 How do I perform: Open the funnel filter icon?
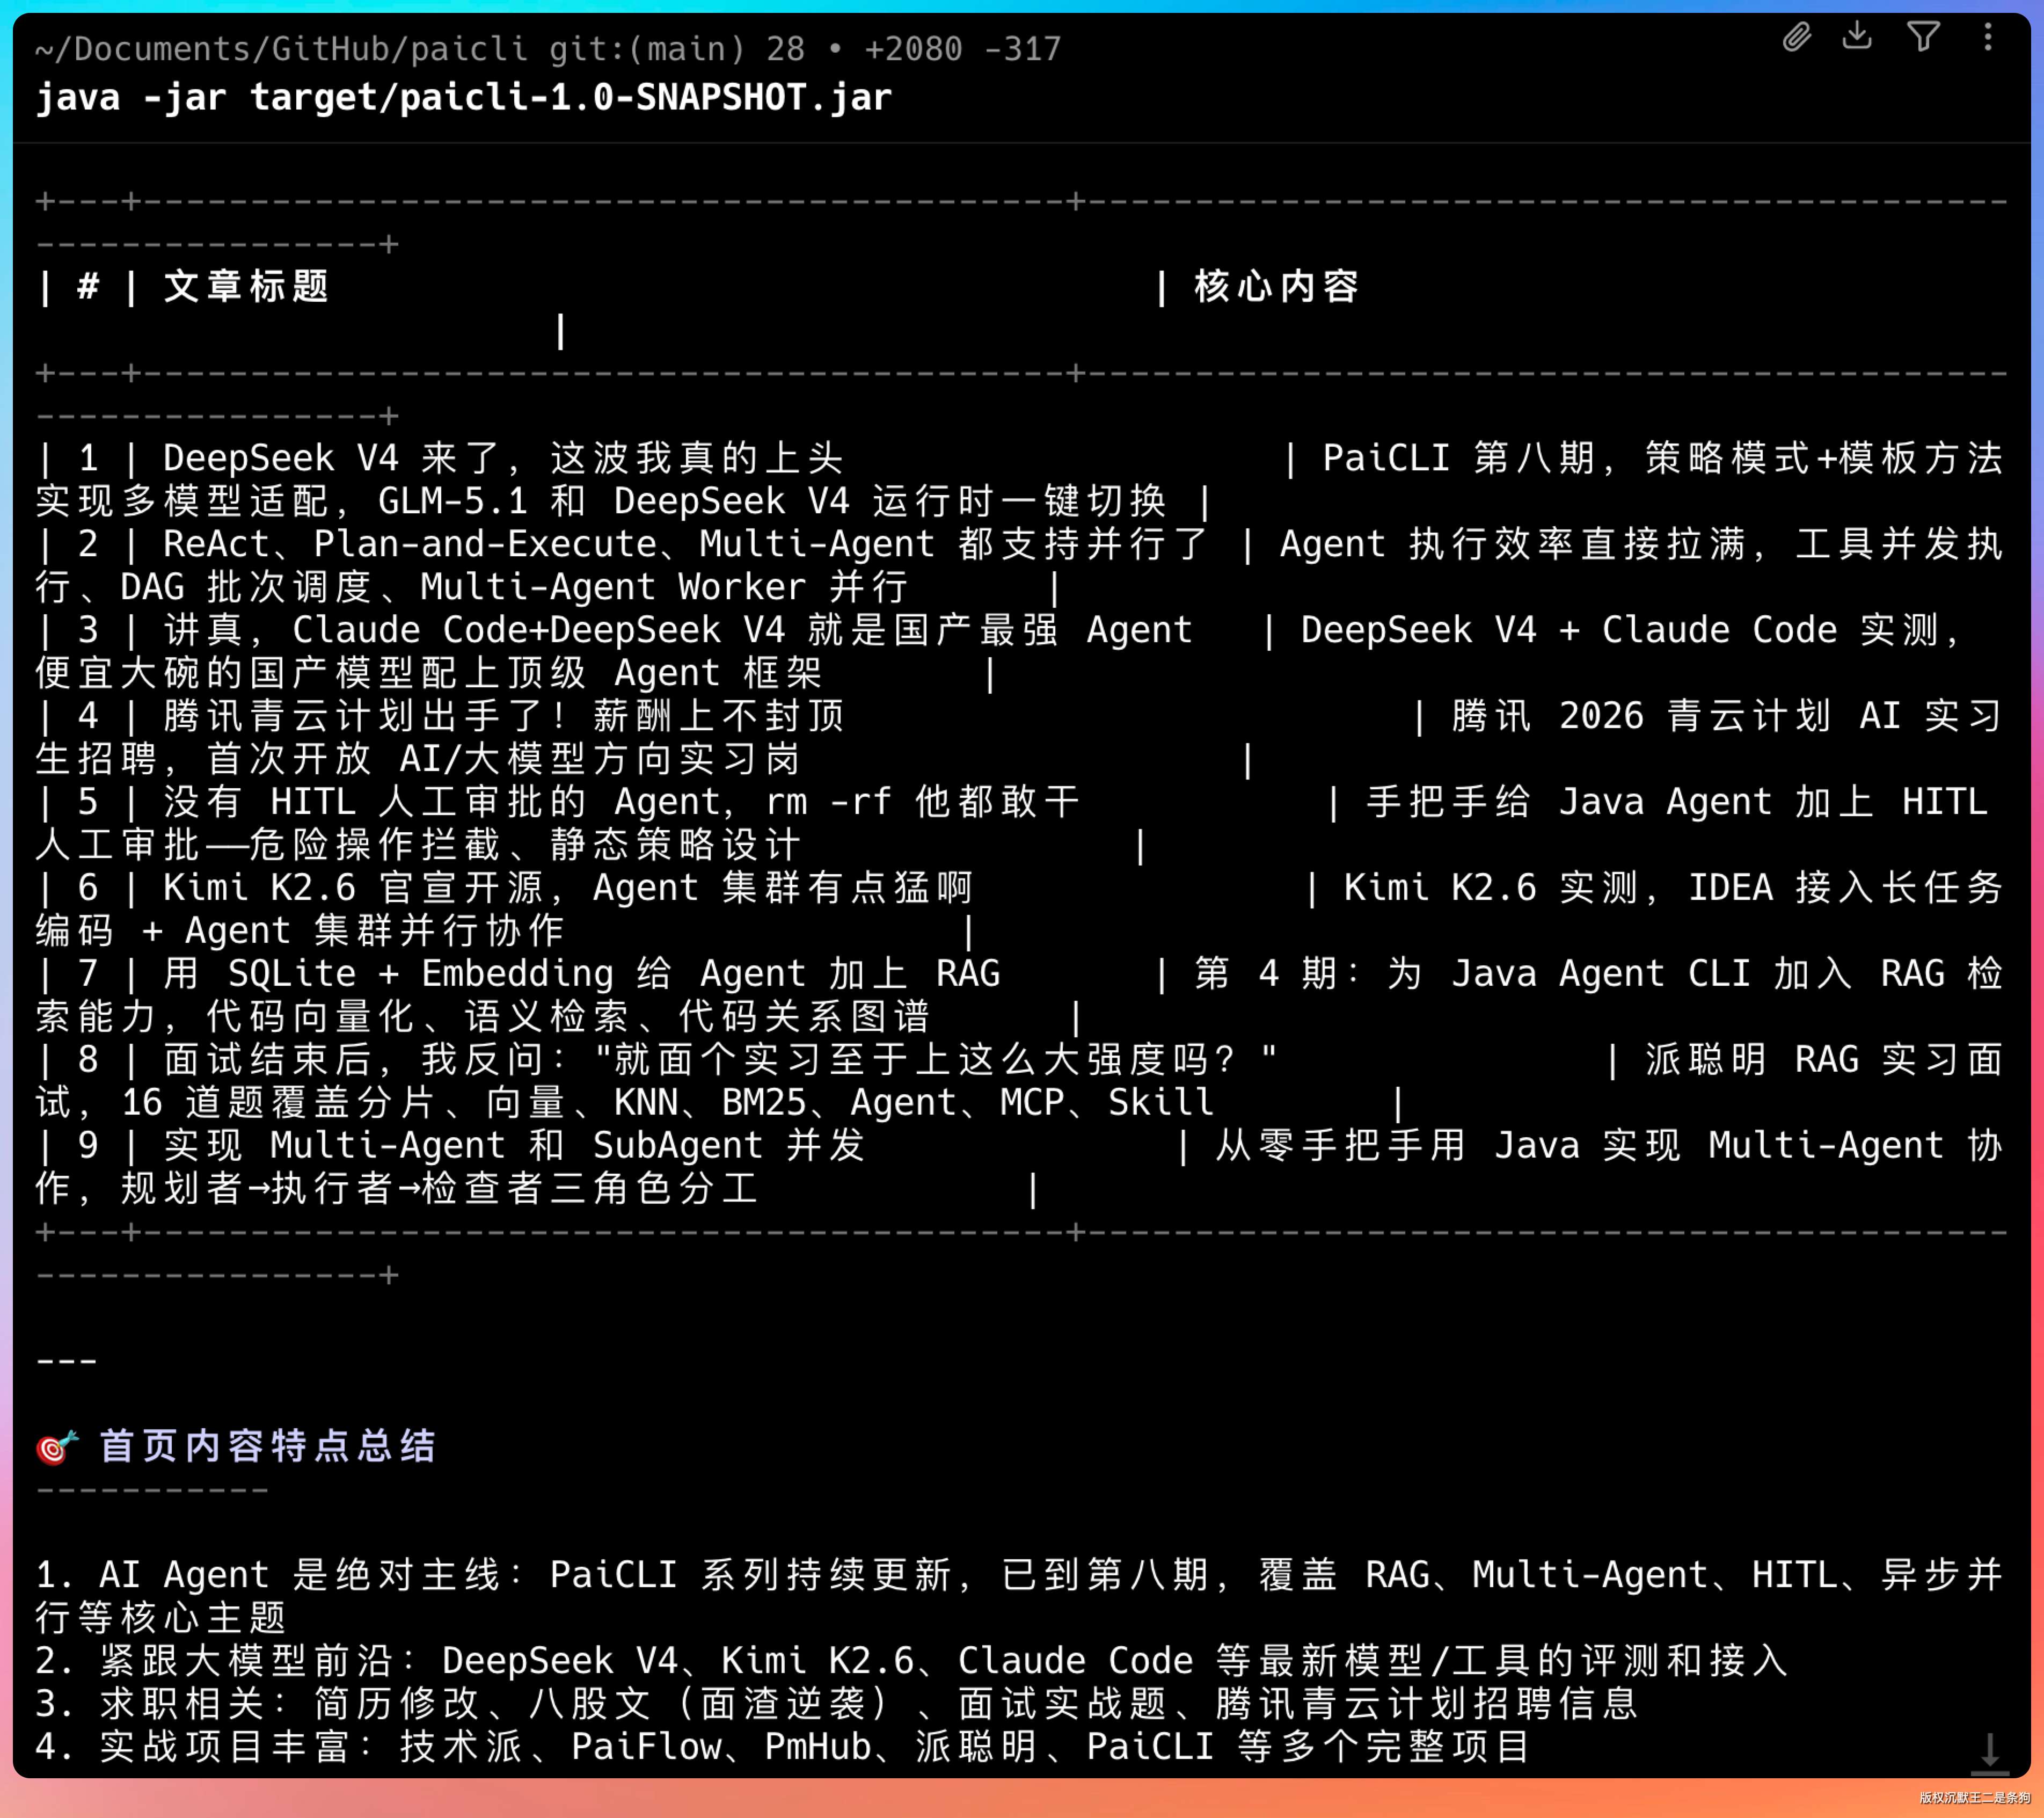(1922, 37)
